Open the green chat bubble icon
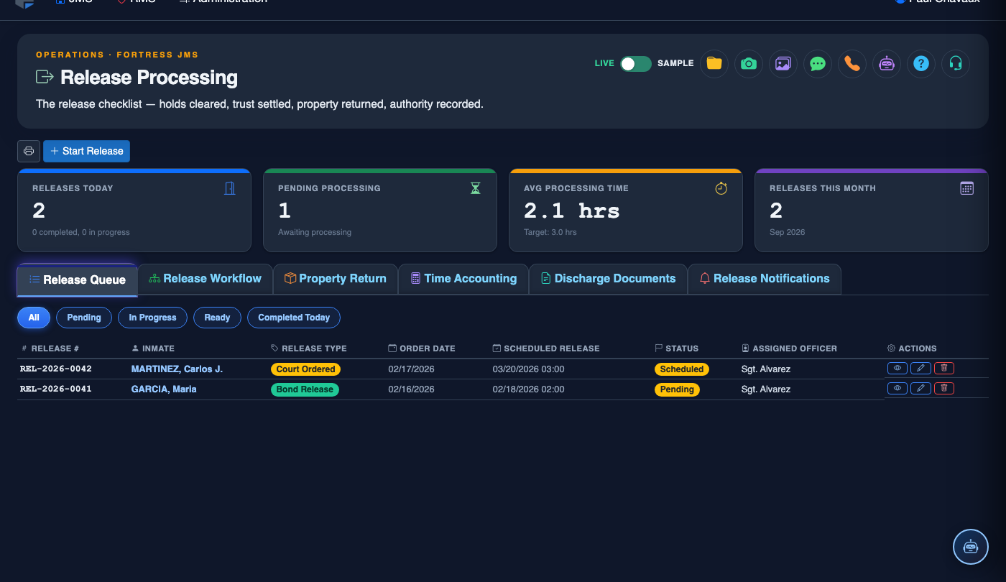1006x582 pixels. pos(818,63)
